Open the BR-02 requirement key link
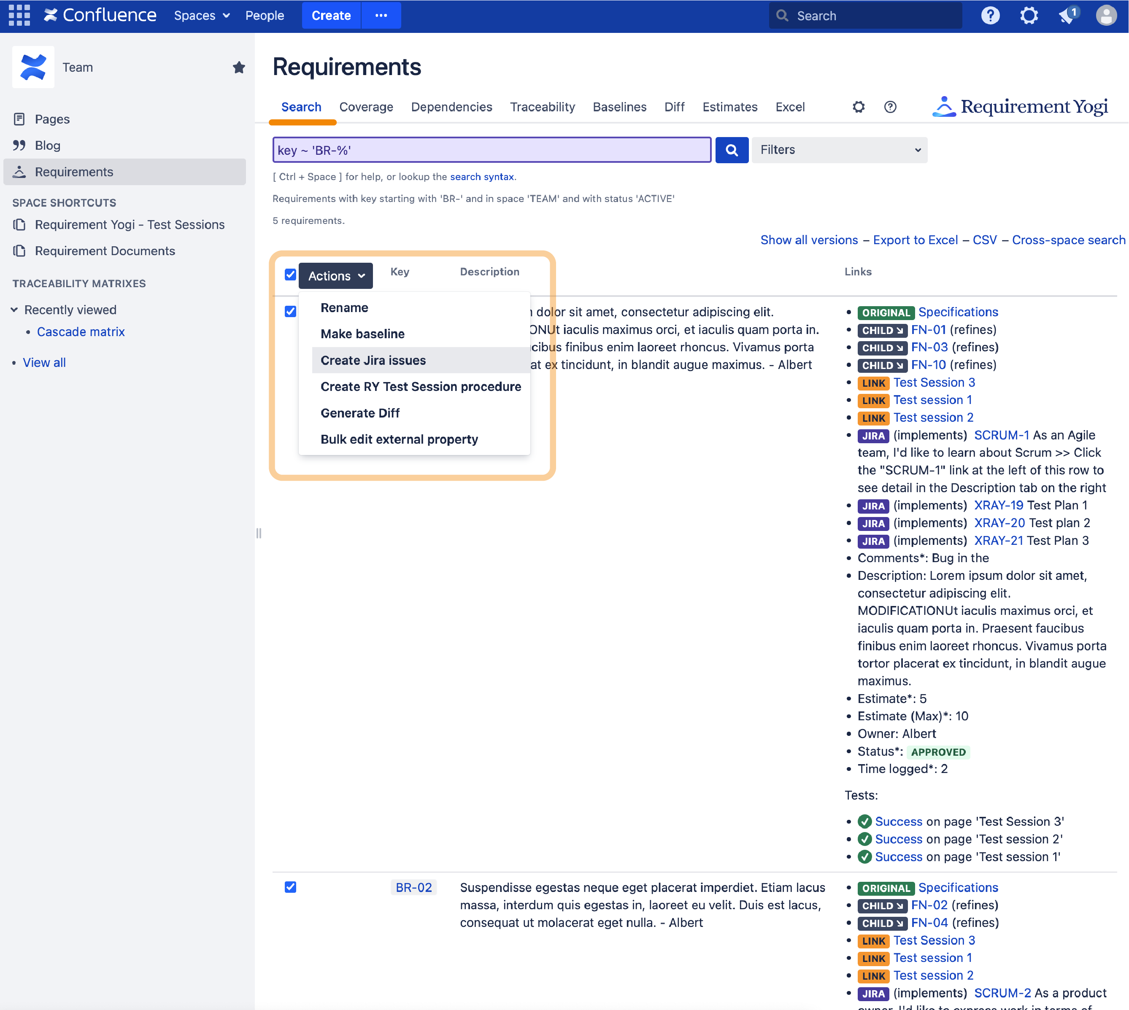 click(413, 887)
